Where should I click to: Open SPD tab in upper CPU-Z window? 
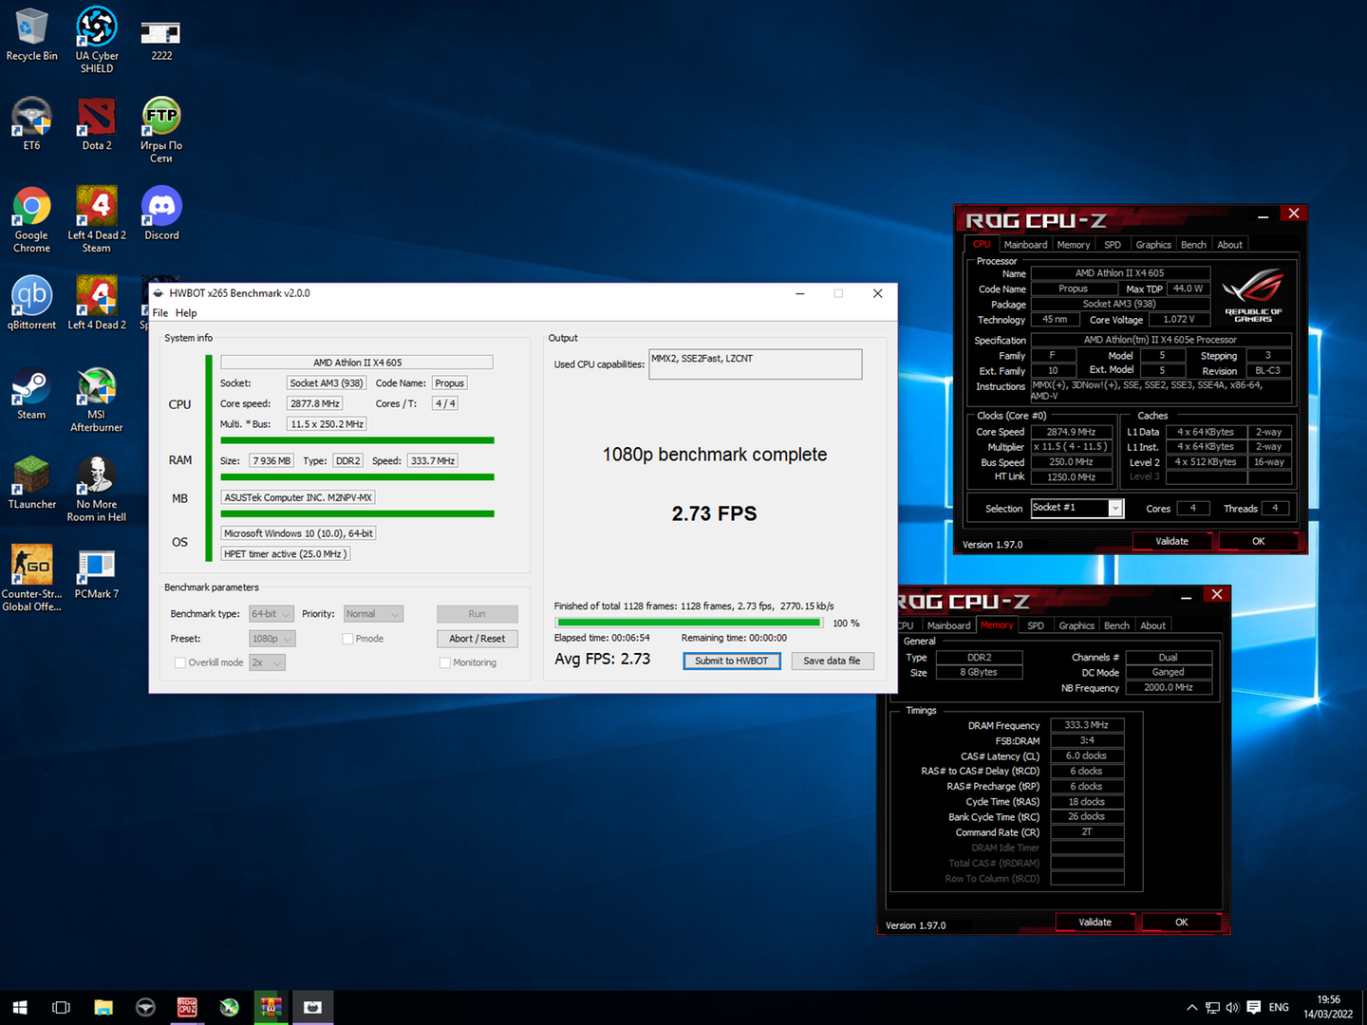pyautogui.click(x=1113, y=245)
